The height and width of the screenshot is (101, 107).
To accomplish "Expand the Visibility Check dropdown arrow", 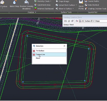I will [x=51, y=1].
